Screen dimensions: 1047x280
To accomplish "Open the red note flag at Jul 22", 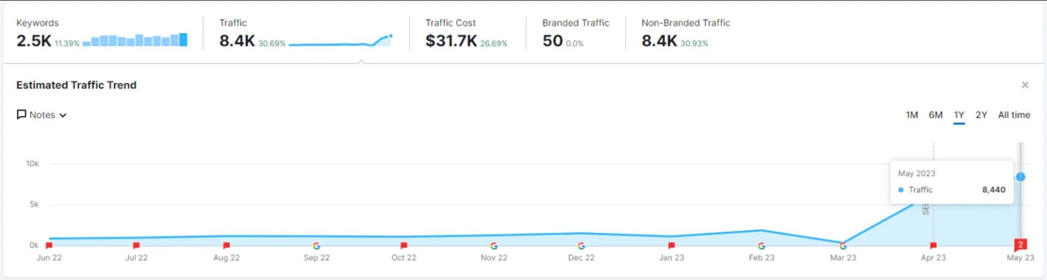I will coord(136,246).
